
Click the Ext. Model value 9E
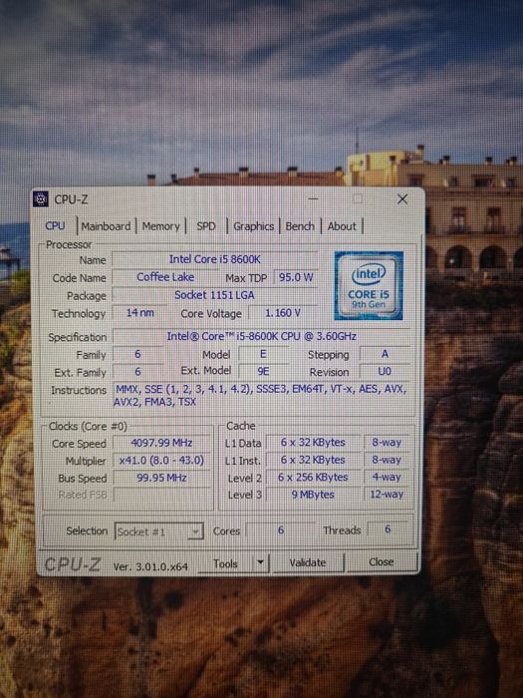pyautogui.click(x=263, y=371)
